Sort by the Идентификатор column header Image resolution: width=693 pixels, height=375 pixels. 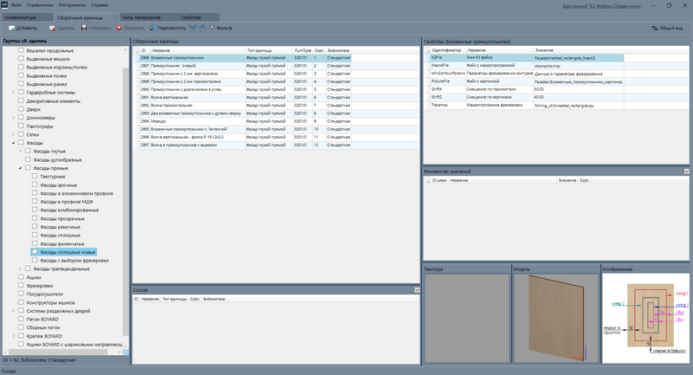click(x=448, y=50)
